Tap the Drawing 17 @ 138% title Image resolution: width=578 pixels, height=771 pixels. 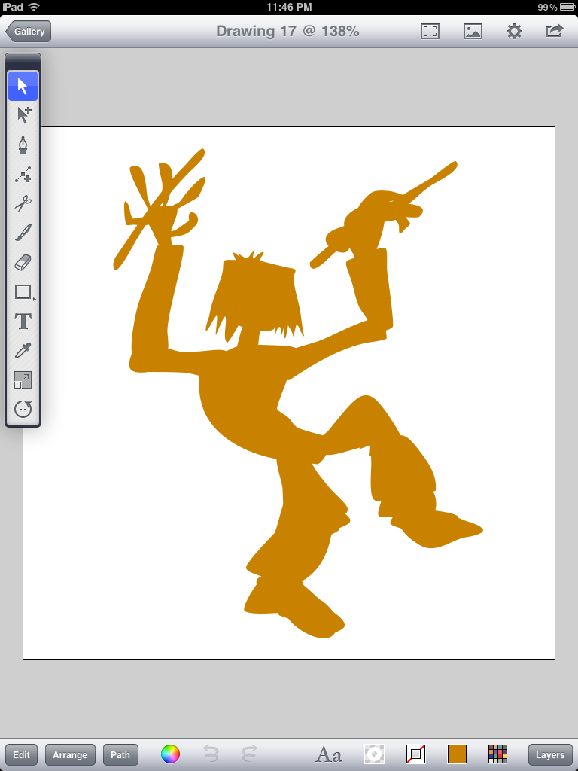(287, 31)
